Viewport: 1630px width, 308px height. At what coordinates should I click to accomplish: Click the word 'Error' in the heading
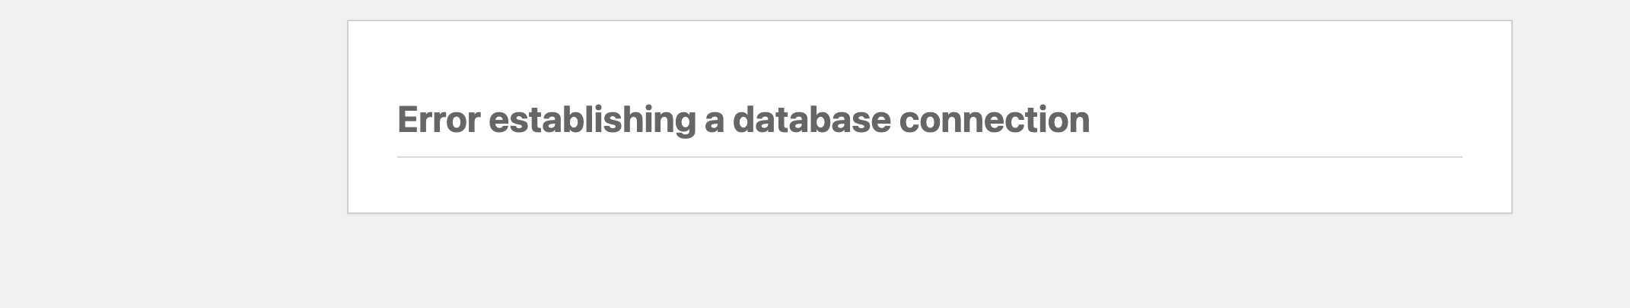tap(439, 120)
